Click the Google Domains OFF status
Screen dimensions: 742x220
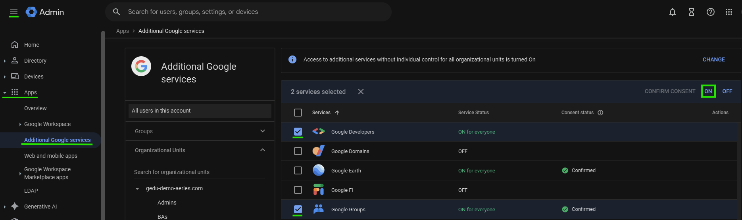(463, 151)
